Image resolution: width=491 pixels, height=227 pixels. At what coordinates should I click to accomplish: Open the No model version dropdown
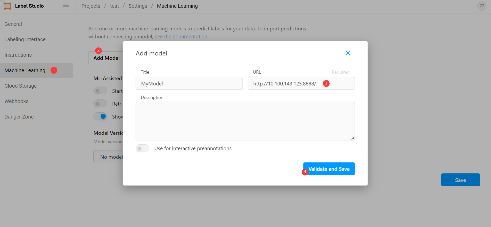pos(108,157)
